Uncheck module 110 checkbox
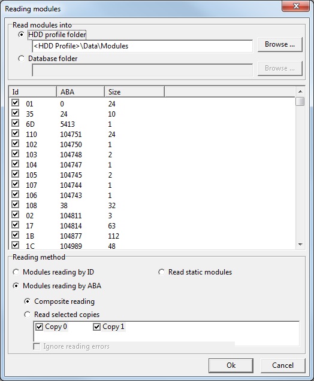This screenshot has height=381, width=314. click(x=16, y=133)
